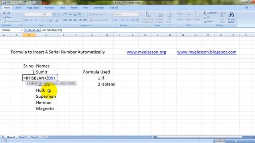Select Middle Align icon

(70, 14)
